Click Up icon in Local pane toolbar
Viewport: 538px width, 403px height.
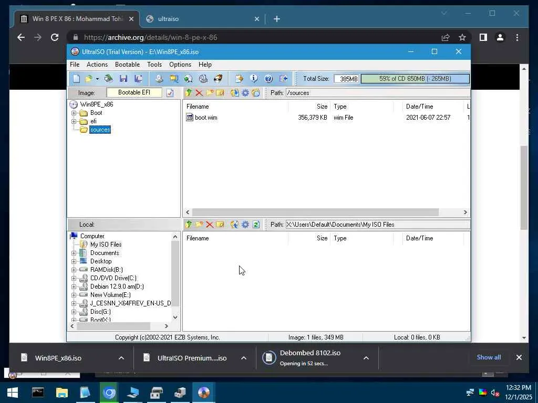tap(189, 225)
